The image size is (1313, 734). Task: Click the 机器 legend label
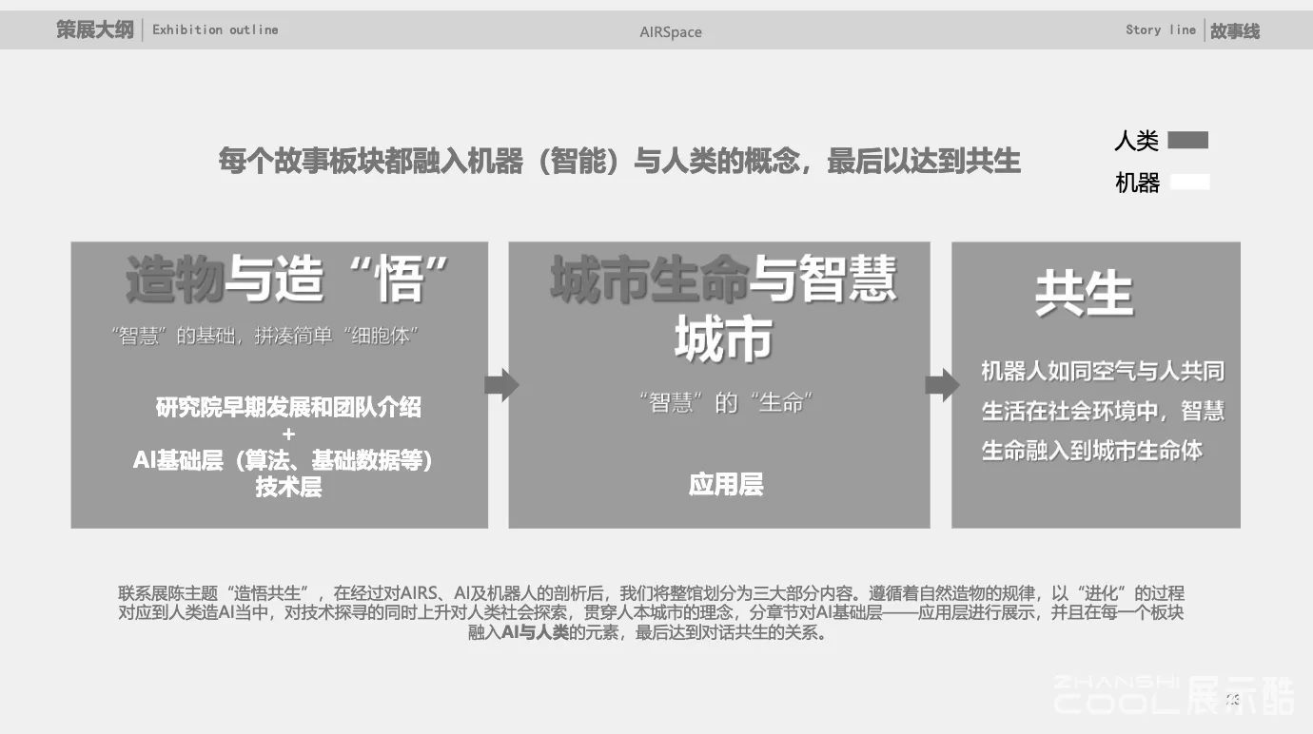click(1138, 183)
